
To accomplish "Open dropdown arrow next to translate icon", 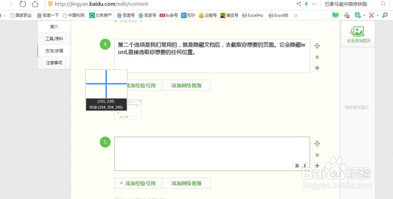I will click(364, 16).
